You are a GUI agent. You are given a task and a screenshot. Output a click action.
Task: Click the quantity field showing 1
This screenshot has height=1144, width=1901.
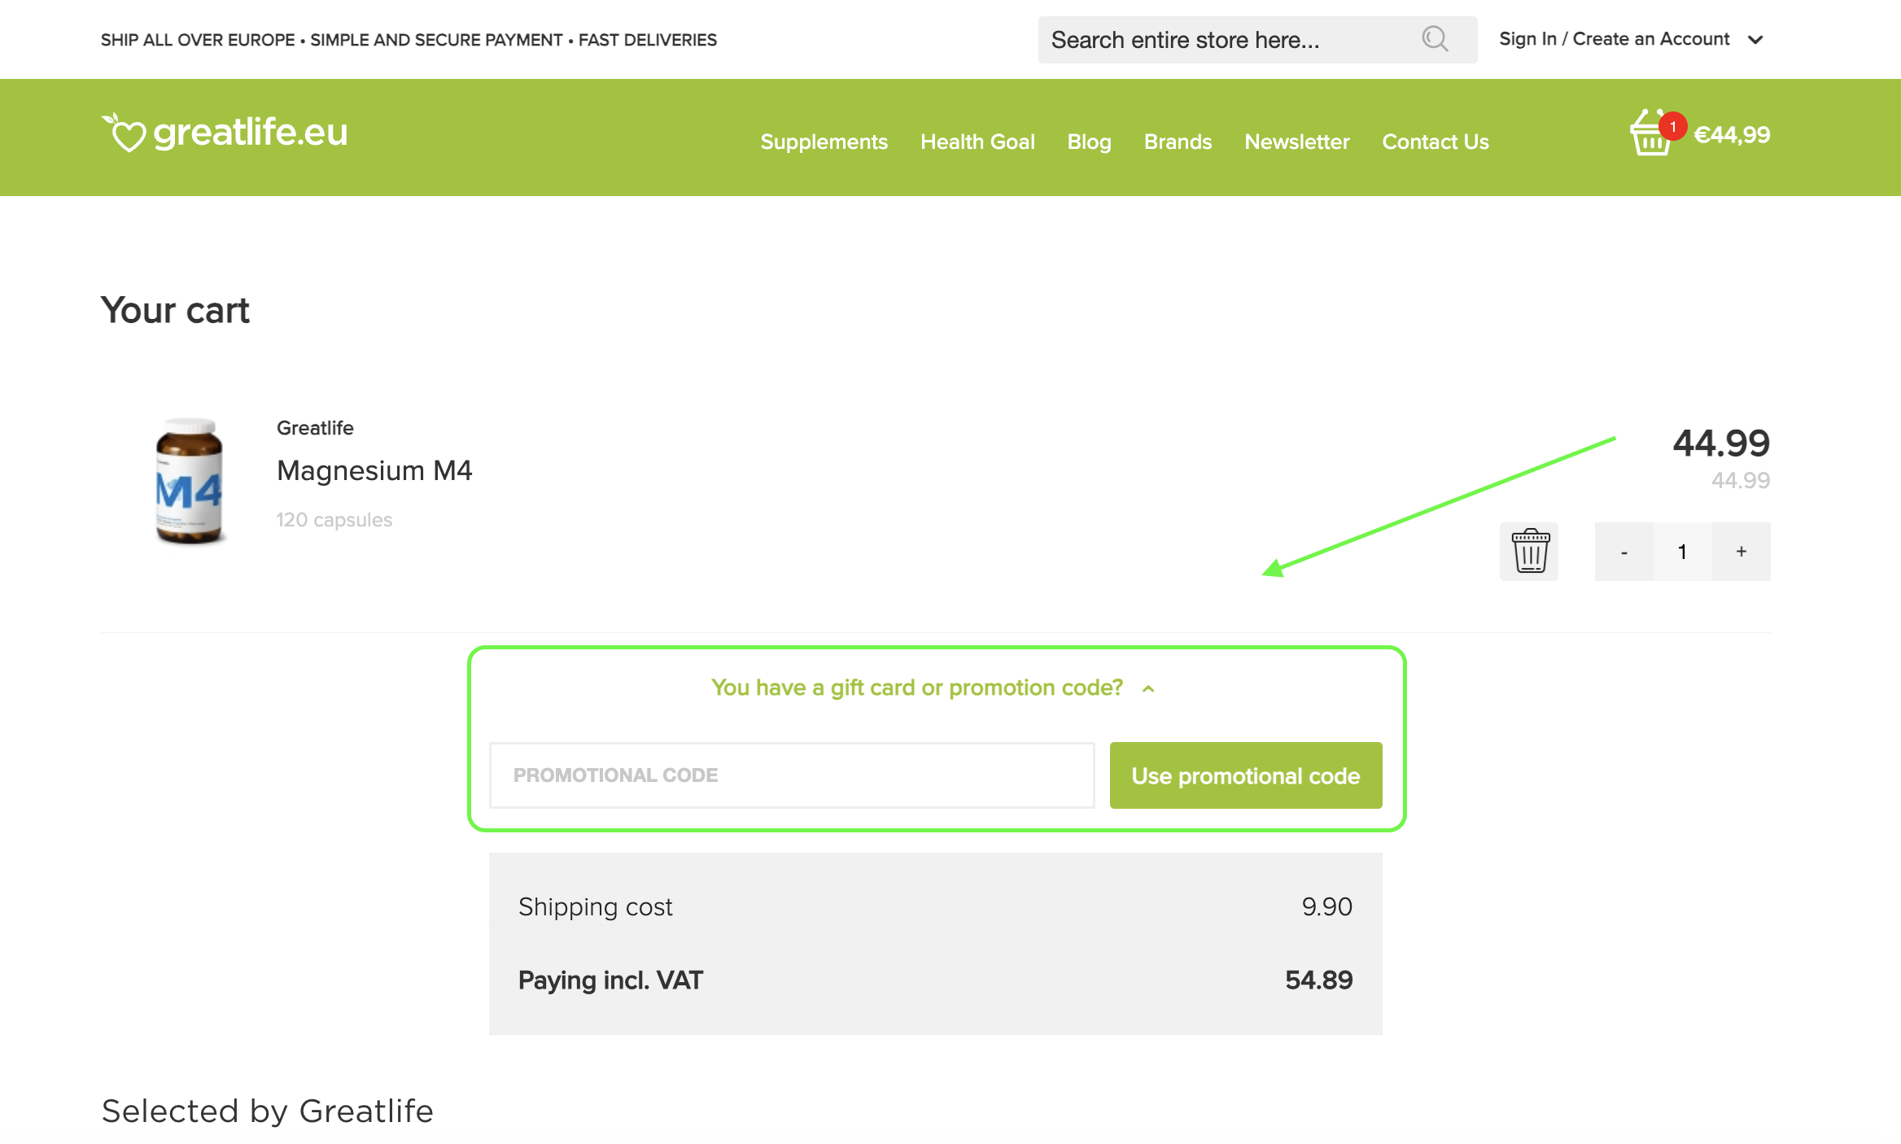click(x=1682, y=552)
